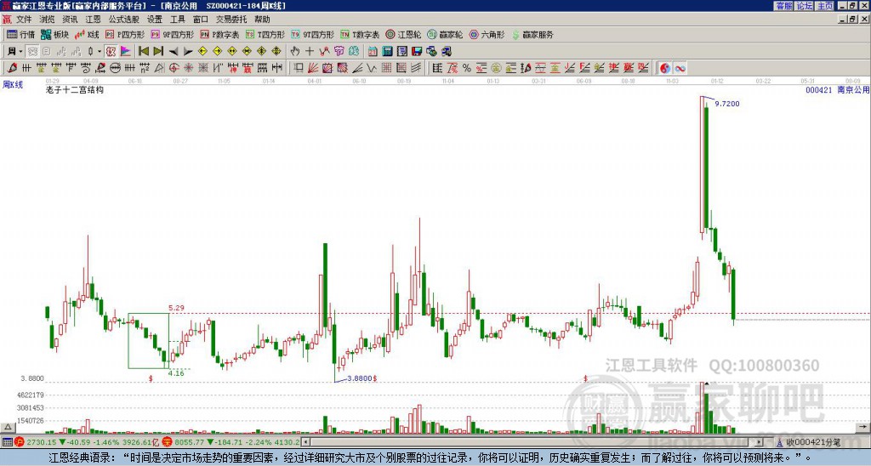Open the 浏览 menu
This screenshot has width=871, height=466.
48,20
